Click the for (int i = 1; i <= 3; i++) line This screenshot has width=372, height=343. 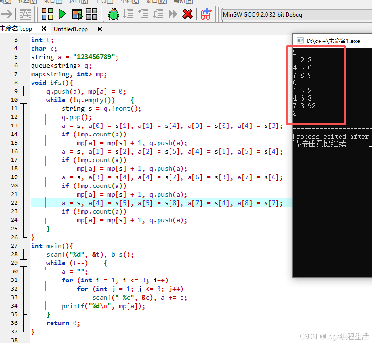(115, 280)
